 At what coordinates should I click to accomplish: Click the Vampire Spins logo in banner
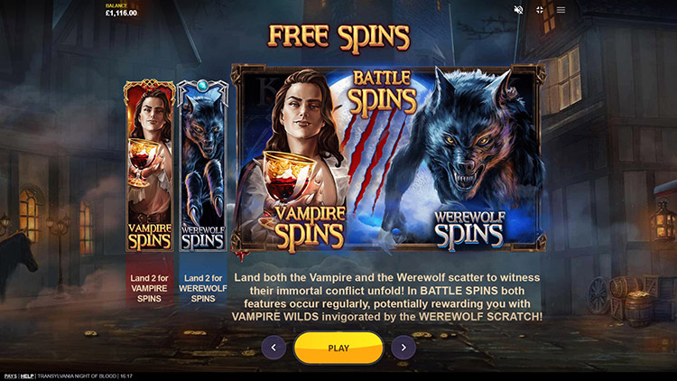coord(310,229)
